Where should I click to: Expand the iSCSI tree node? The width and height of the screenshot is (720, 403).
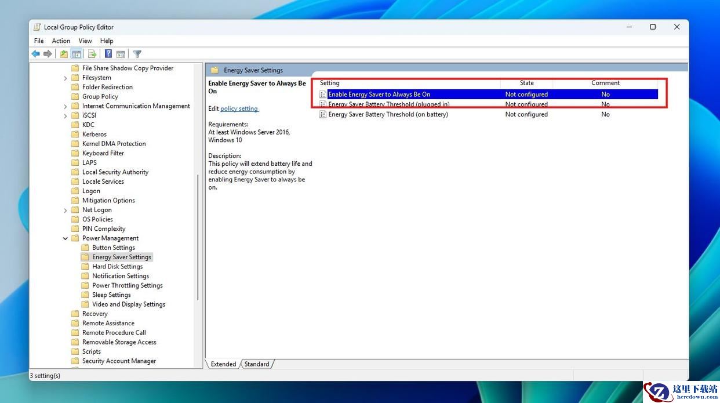(x=66, y=115)
